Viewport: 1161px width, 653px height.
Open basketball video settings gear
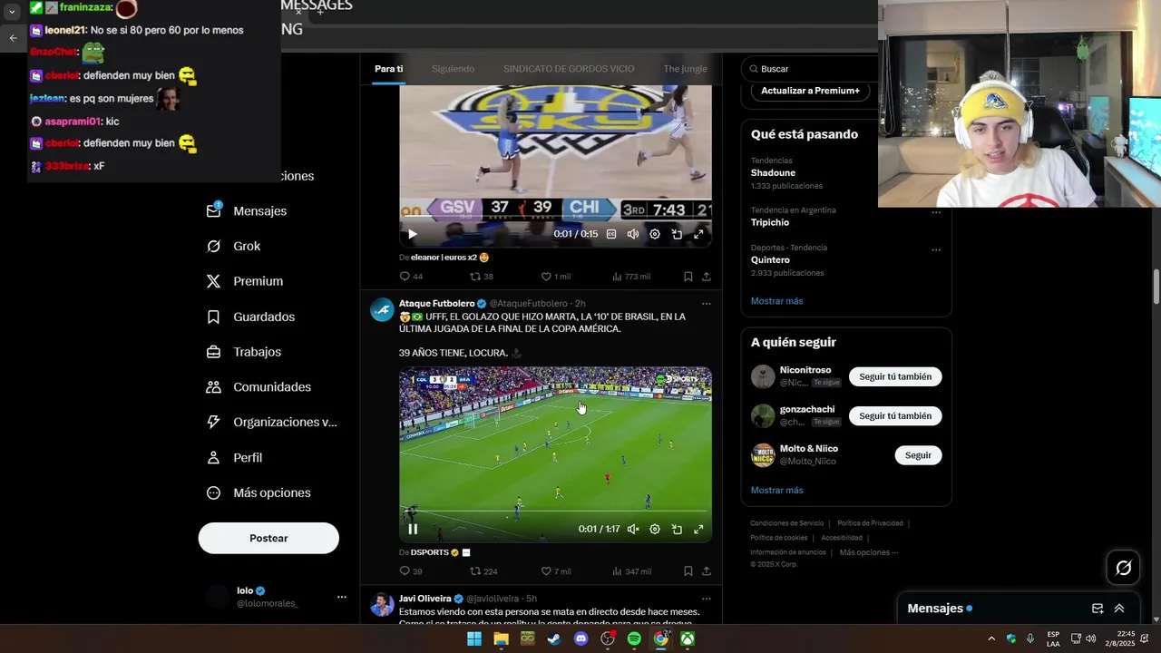pos(655,234)
